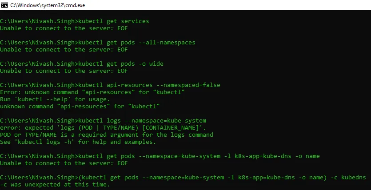Click the 'kubectl get services' command line
The width and height of the screenshot is (371, 190).
(75, 21)
